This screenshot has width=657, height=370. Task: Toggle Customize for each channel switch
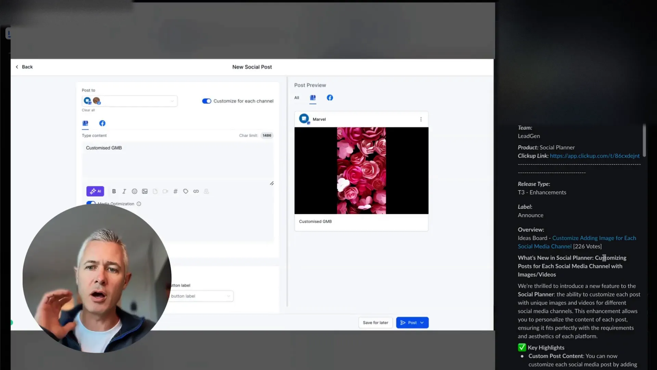[x=206, y=101]
